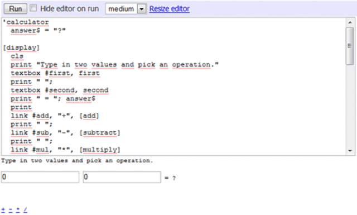Click the - subtract operation link
357x215 pixels.
coord(11,209)
